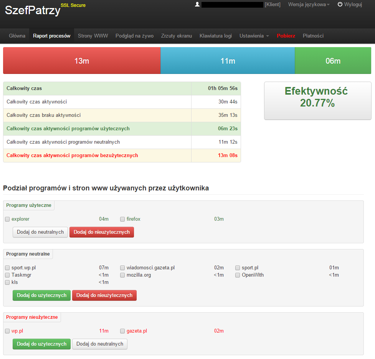Click the red Pobierz link

click(286, 36)
